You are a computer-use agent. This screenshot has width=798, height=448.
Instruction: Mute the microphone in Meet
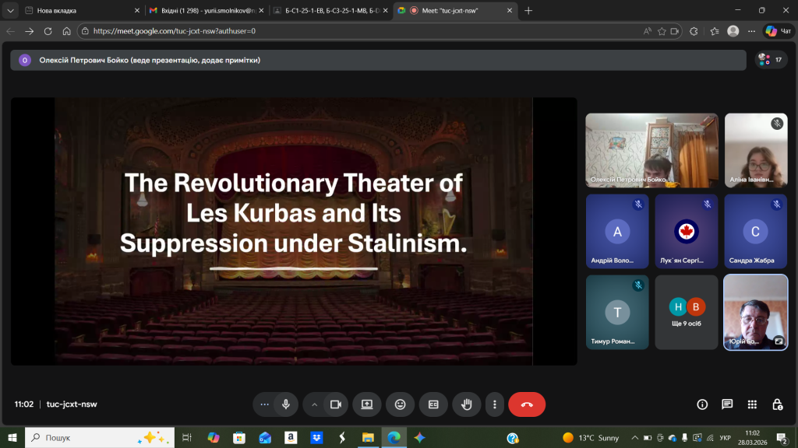click(286, 404)
